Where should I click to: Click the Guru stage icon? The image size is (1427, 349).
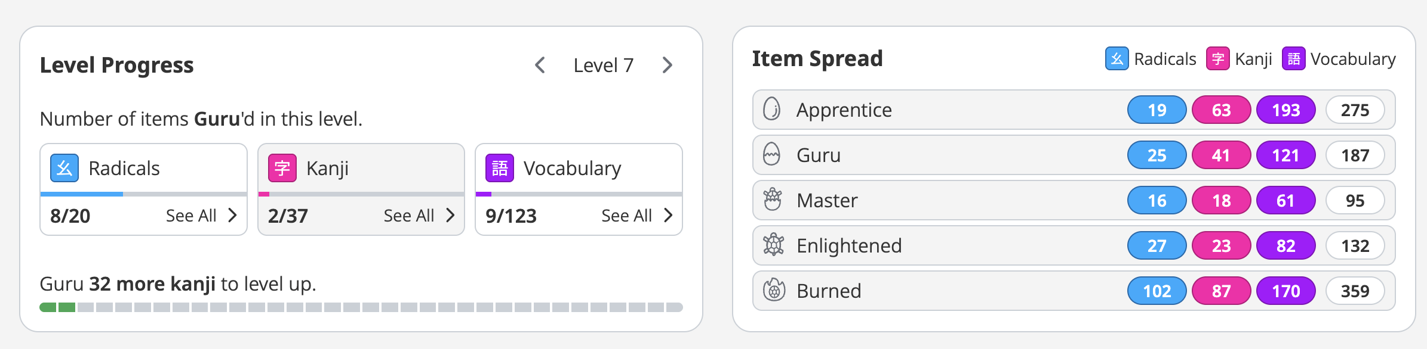pos(772,155)
